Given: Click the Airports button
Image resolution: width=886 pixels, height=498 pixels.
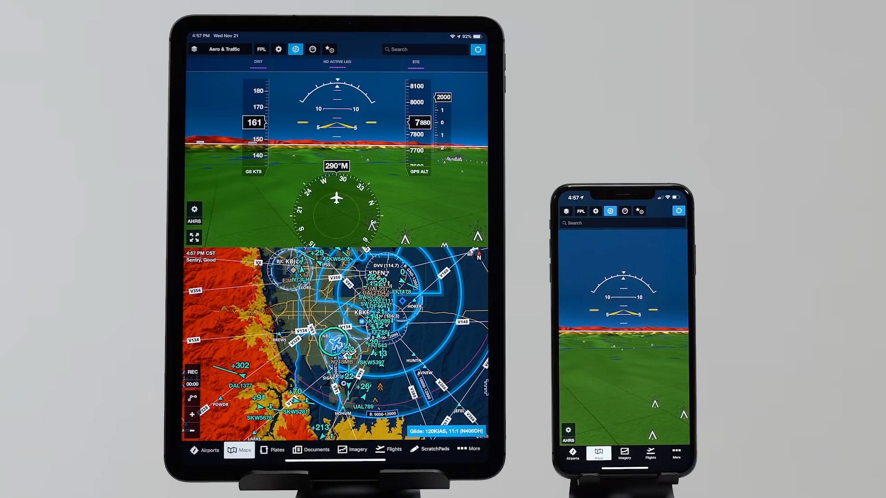Looking at the screenshot, I should [205, 449].
